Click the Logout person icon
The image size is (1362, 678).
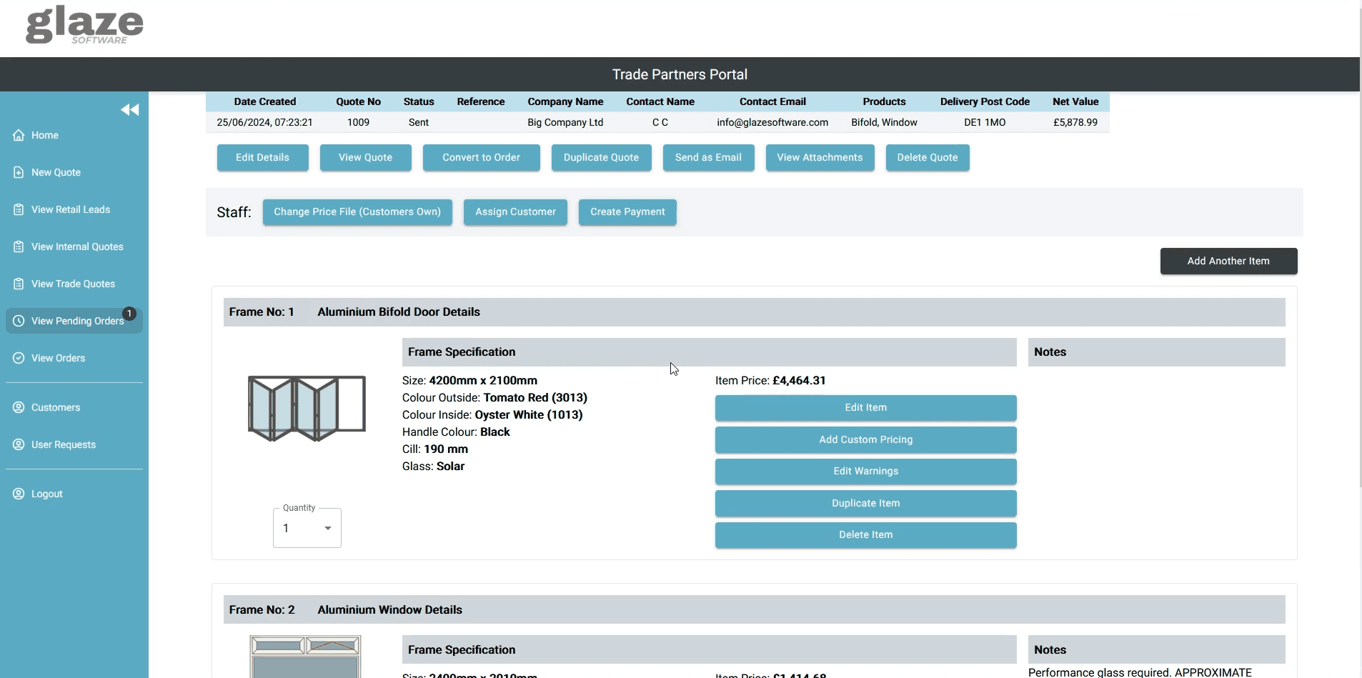tap(19, 494)
